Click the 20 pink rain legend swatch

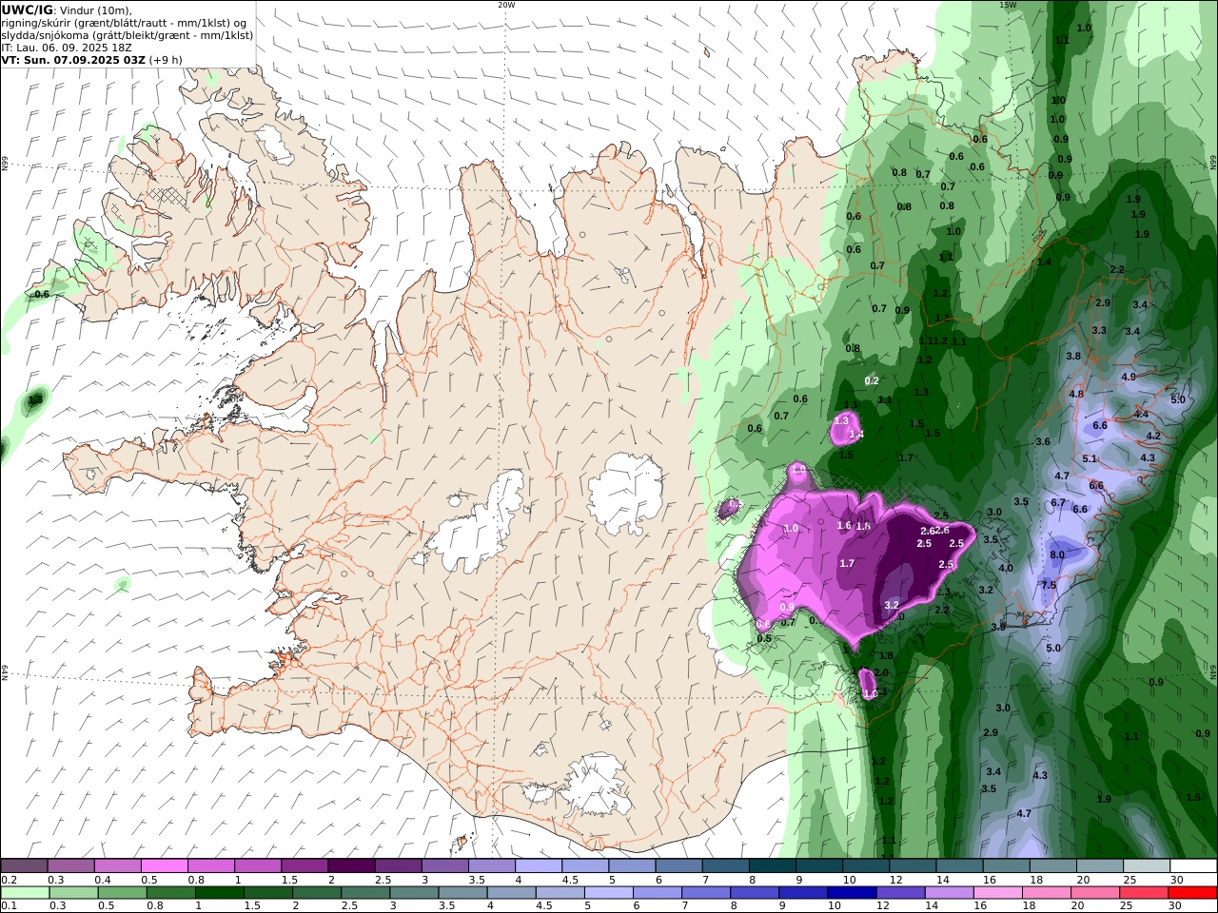[1095, 893]
